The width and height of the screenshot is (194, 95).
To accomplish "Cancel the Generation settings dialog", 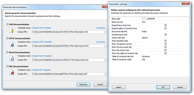I will click(x=180, y=87).
